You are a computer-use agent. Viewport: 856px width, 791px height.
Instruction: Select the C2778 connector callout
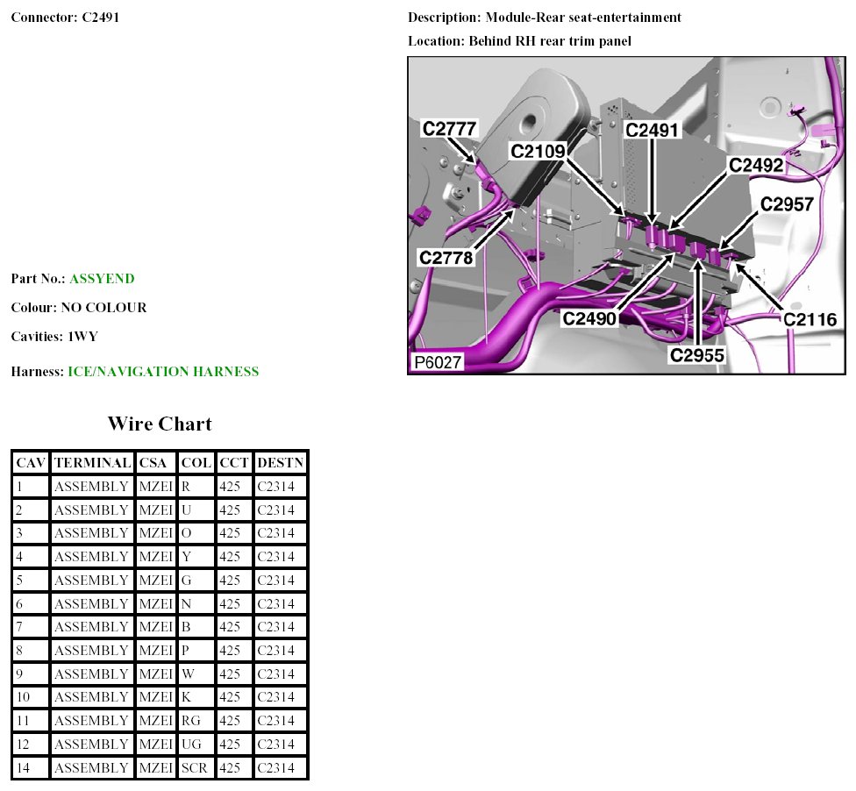[446, 258]
